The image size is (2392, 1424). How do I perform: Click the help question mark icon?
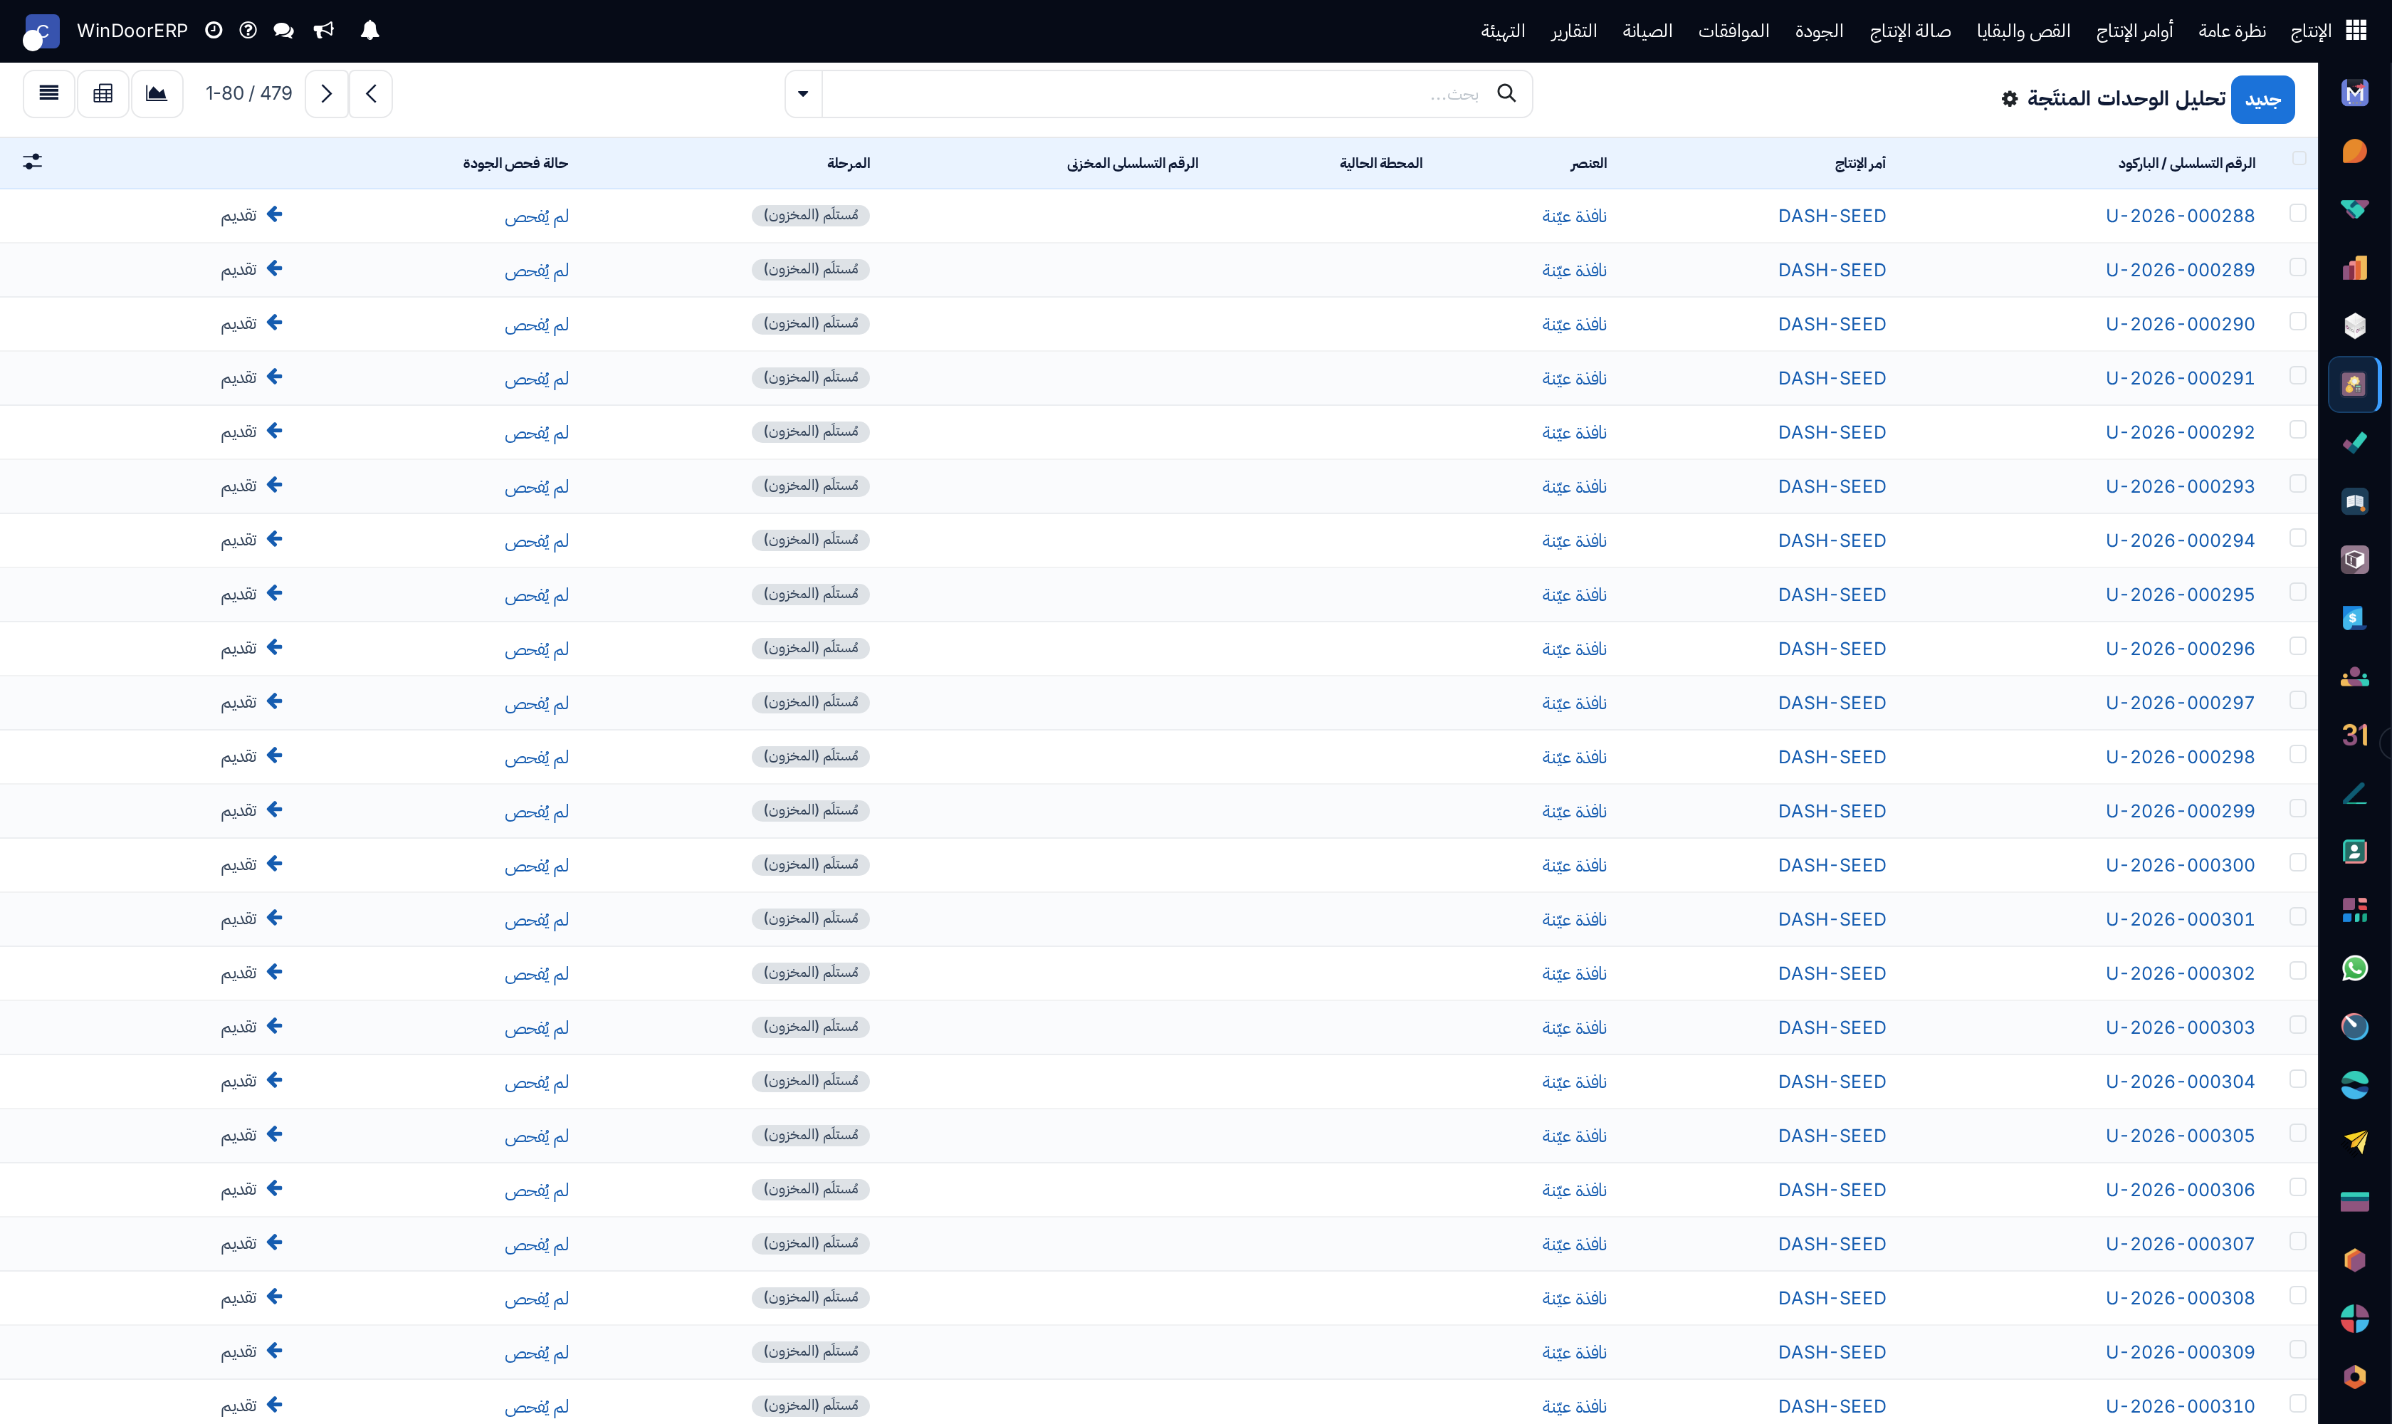click(248, 31)
